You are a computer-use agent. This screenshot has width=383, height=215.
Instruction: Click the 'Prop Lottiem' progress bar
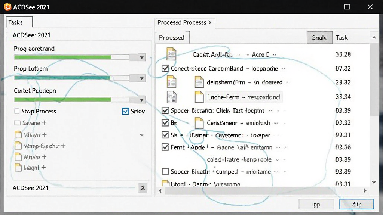pyautogui.click(x=71, y=78)
